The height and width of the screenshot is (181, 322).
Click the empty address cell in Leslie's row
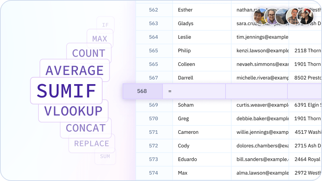click(x=305, y=37)
